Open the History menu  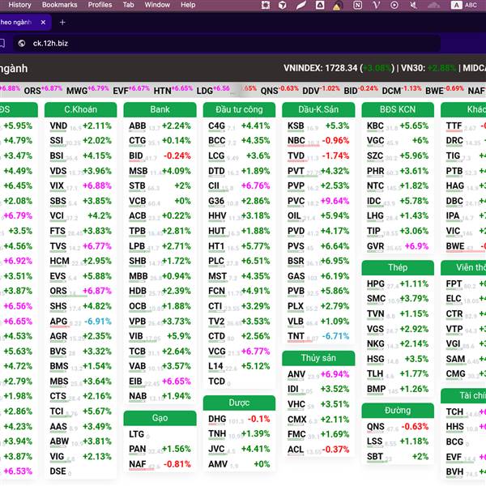(x=19, y=5)
